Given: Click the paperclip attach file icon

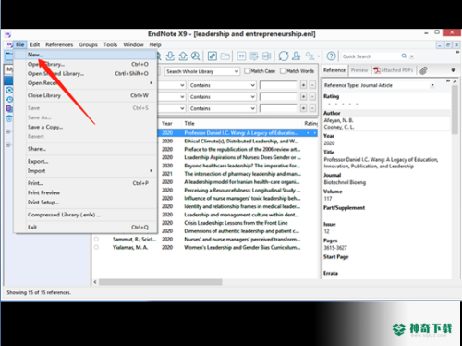Looking at the screenshot, I should coord(423,70).
